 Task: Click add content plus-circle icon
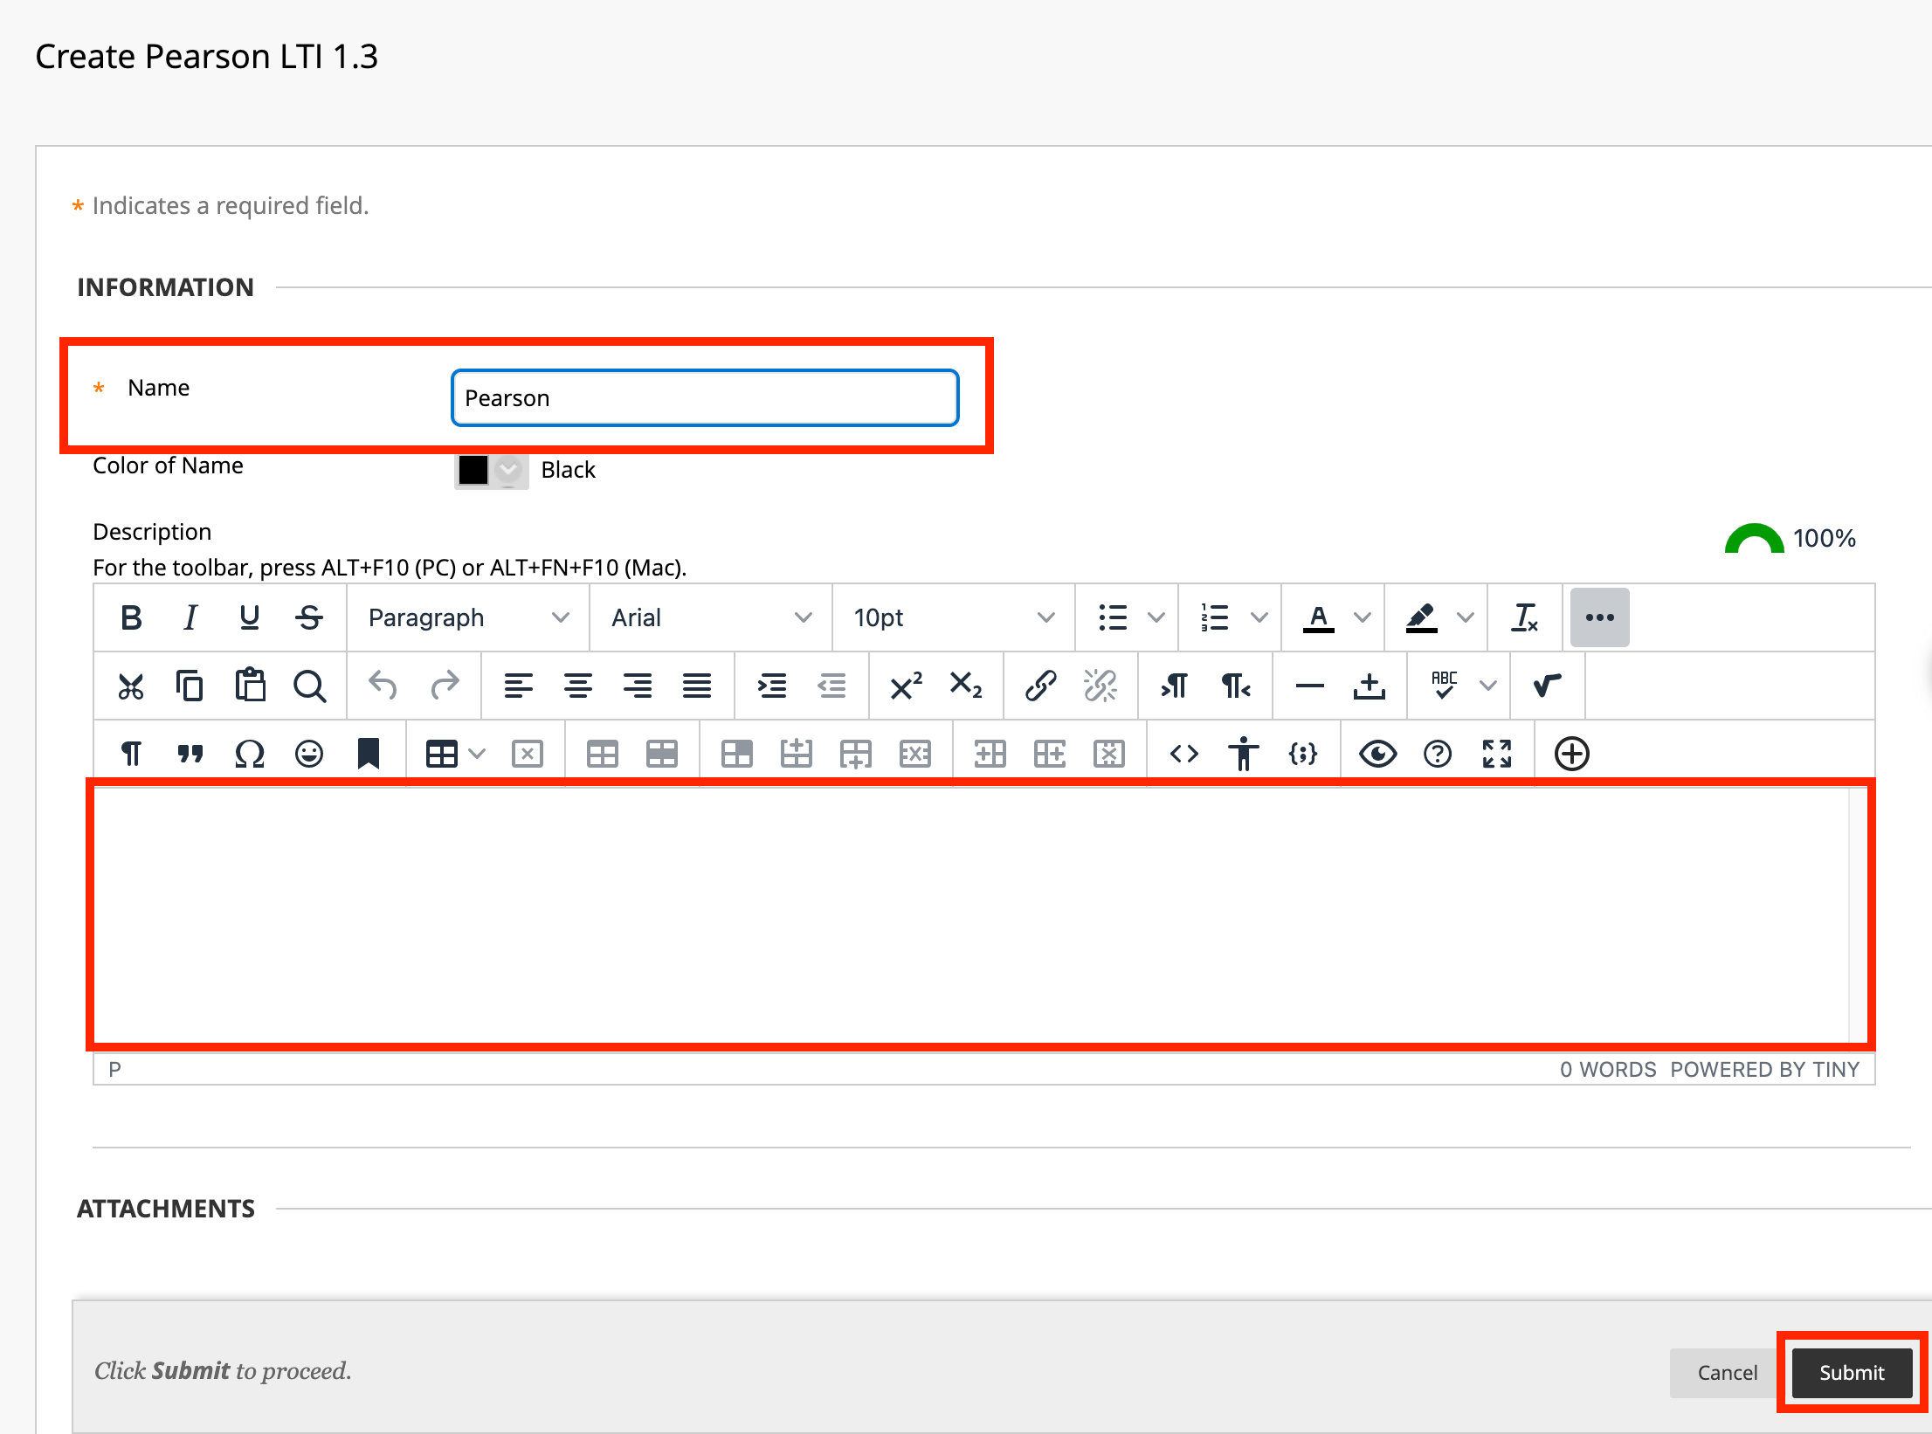pyautogui.click(x=1572, y=754)
